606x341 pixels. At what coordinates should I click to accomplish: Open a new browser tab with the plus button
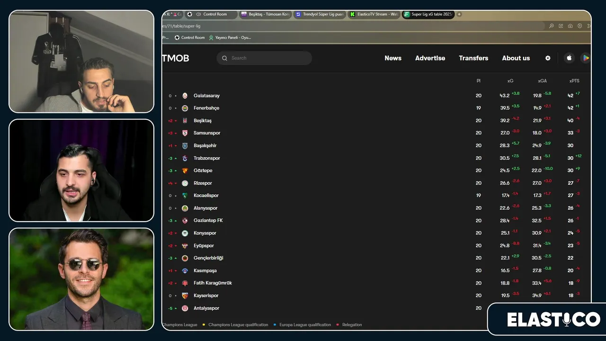(459, 14)
